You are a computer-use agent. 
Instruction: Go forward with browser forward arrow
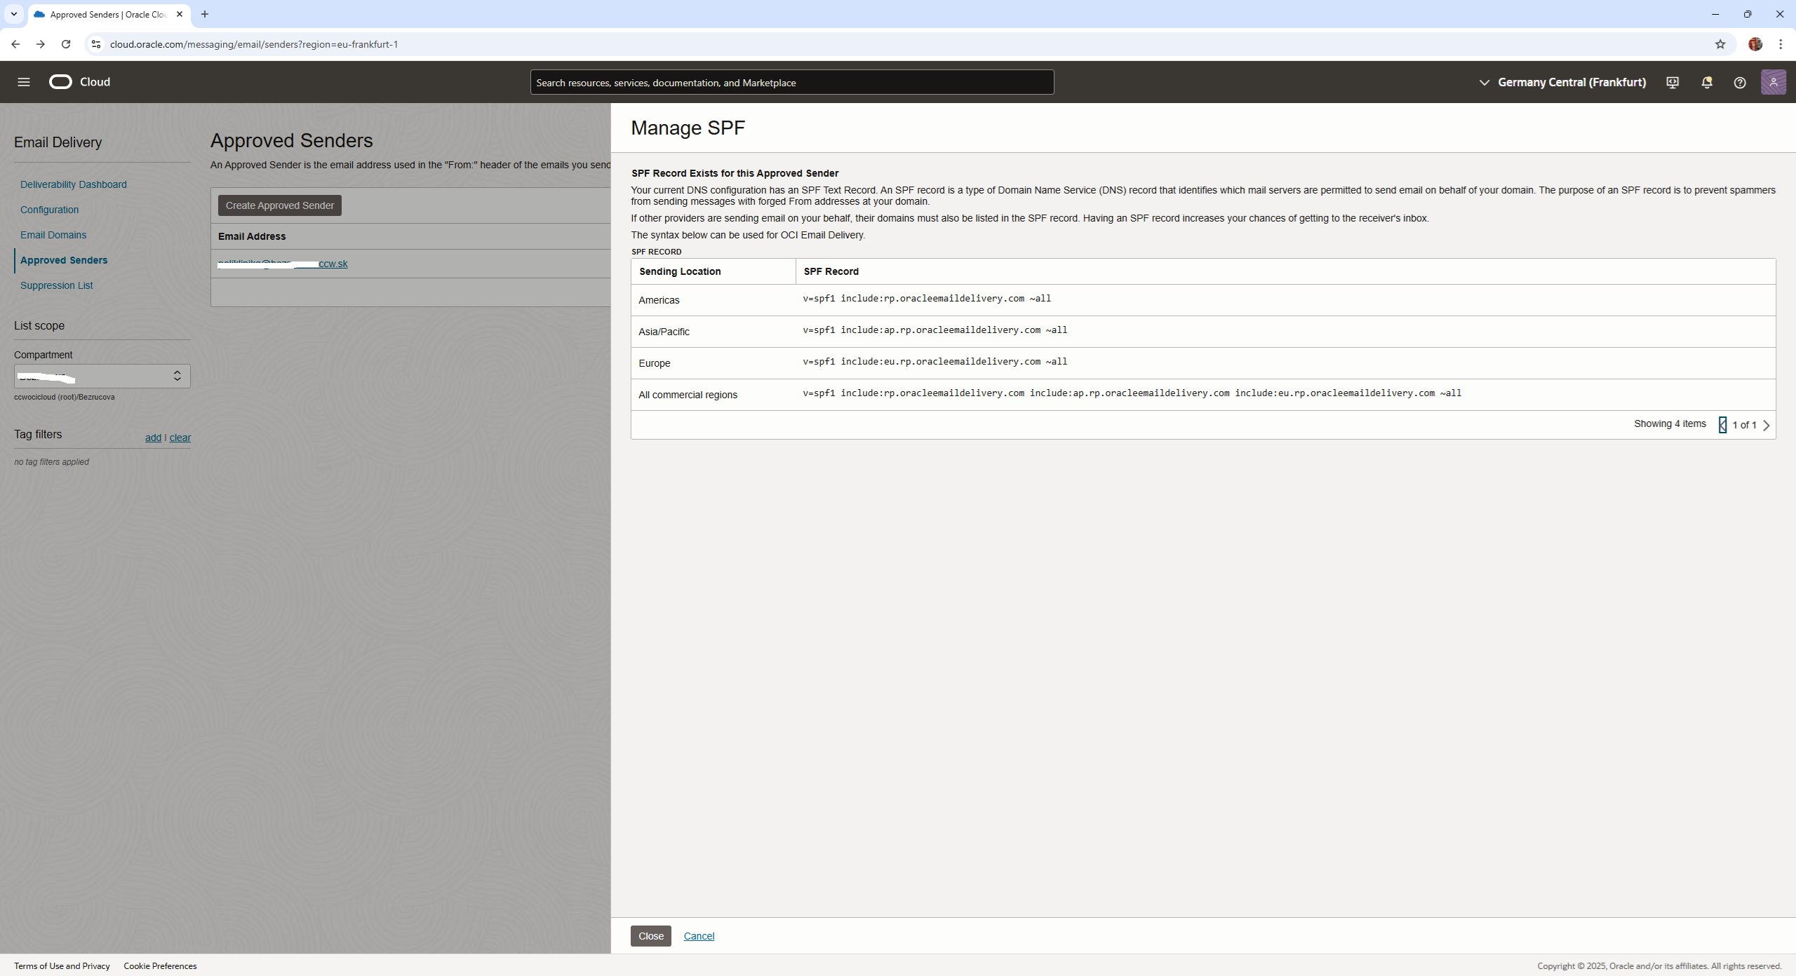tap(41, 44)
